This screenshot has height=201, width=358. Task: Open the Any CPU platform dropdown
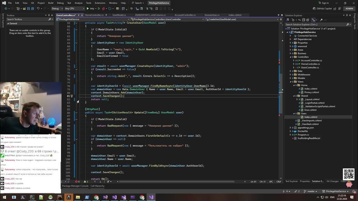pyautogui.click(x=74, y=9)
